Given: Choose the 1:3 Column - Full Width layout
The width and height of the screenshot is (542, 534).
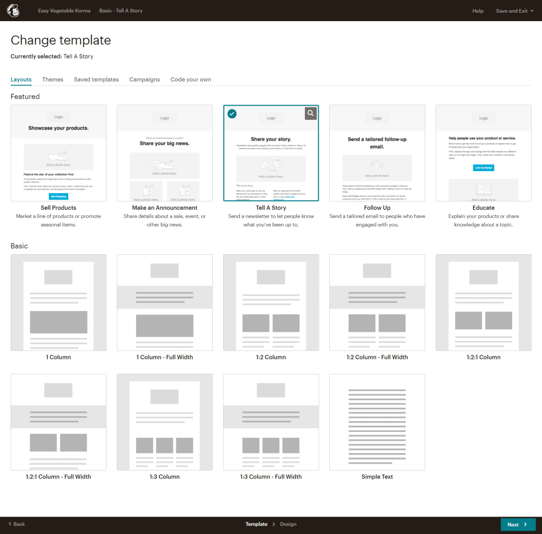Looking at the screenshot, I should pyautogui.click(x=271, y=422).
